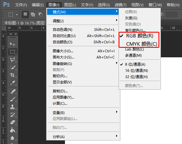The image size is (182, 144).
Task: Select the History Brush tool
Action: pos(13,115)
